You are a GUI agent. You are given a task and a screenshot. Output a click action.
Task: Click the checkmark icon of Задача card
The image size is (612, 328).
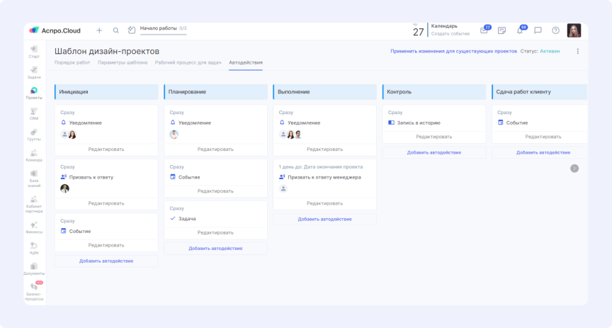tap(173, 218)
